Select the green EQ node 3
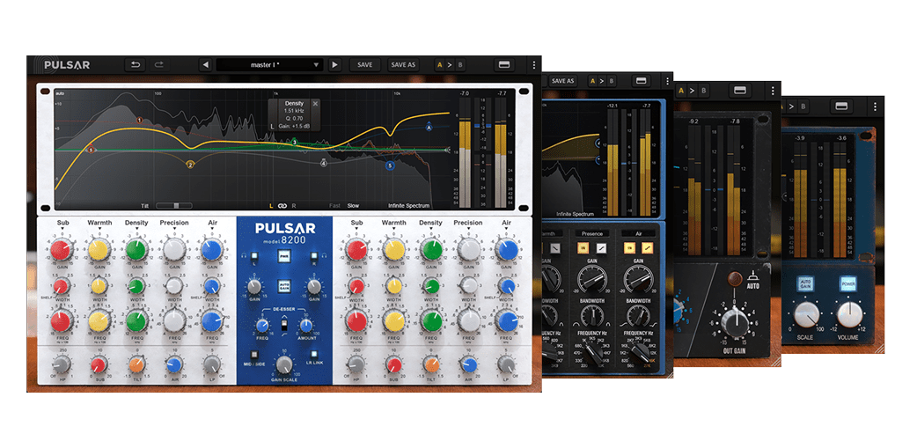 295,142
